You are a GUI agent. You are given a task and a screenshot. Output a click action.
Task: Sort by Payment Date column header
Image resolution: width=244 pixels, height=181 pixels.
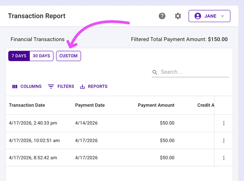[90, 105]
